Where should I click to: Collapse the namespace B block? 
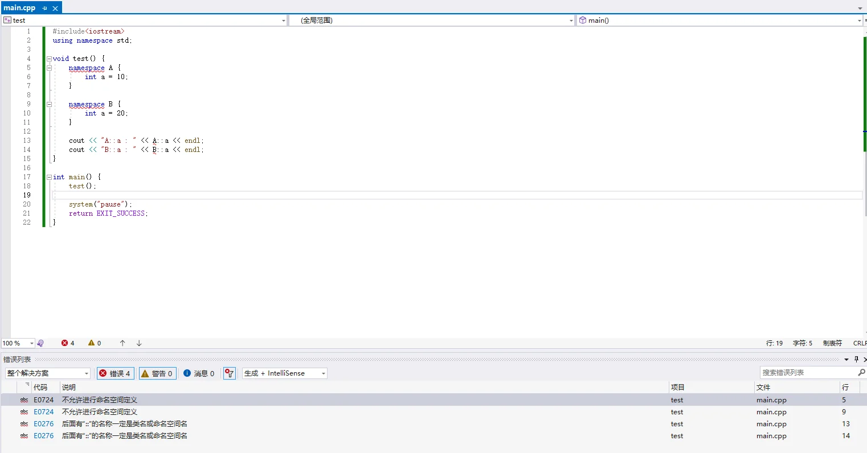[x=49, y=104]
